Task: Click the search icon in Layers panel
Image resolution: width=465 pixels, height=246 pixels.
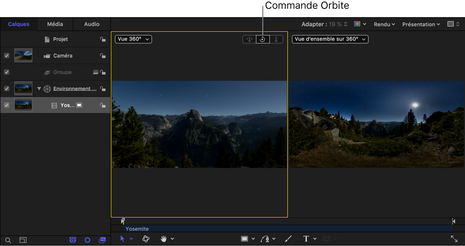Action: pyautogui.click(x=8, y=240)
